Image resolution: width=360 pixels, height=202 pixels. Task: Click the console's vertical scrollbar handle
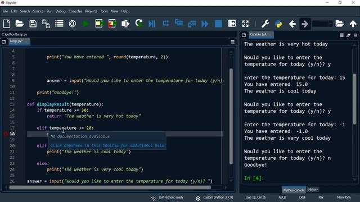point(355,99)
